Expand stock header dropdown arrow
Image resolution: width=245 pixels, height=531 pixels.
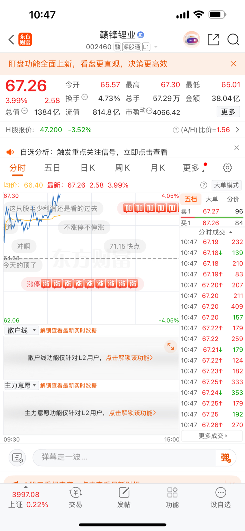click(156, 47)
